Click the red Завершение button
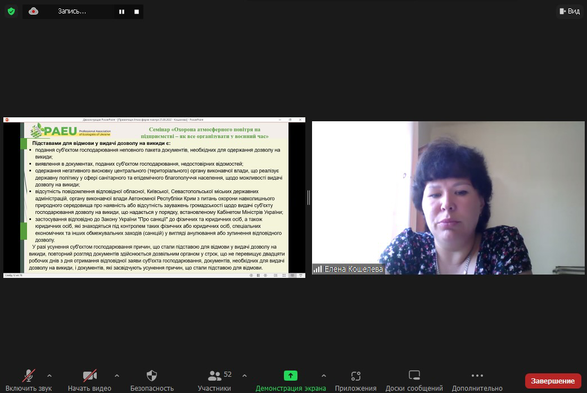 tap(553, 381)
